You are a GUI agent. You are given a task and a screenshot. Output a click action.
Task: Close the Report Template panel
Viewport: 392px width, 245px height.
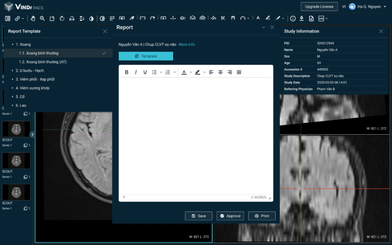point(105,31)
